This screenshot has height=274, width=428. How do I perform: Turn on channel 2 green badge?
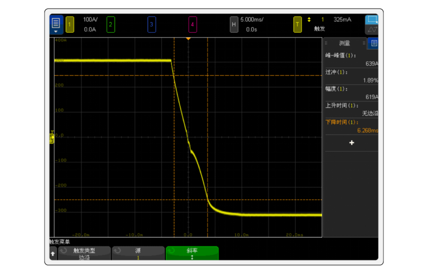(x=110, y=24)
